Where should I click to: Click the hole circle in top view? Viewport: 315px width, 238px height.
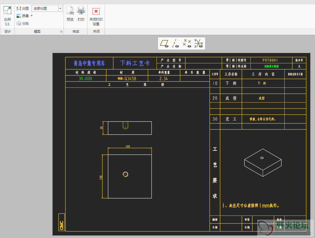(125, 174)
